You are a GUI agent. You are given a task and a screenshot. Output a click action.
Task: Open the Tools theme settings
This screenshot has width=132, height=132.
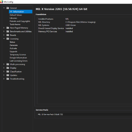(x=15, y=24)
